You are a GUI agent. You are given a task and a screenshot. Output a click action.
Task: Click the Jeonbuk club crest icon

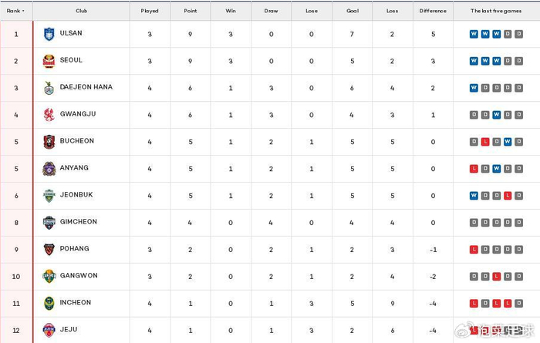coord(49,196)
